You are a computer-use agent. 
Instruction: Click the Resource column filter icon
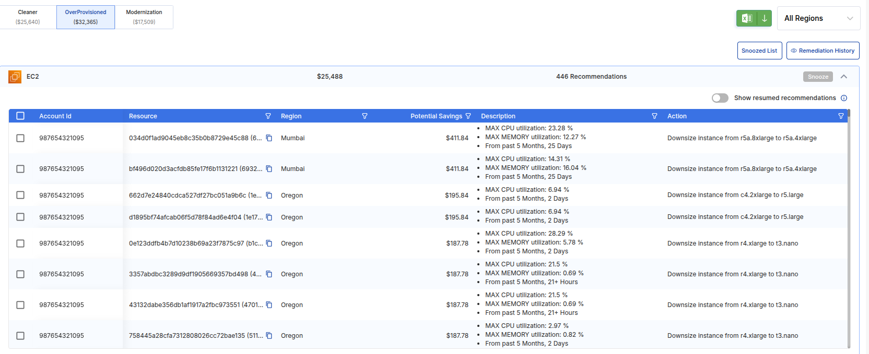(268, 116)
